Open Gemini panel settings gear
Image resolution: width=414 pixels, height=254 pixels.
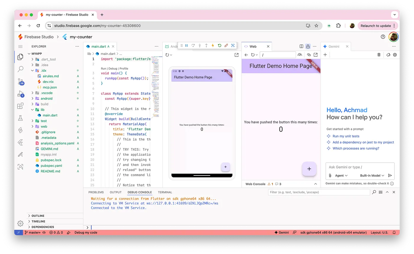pyautogui.click(x=395, y=55)
